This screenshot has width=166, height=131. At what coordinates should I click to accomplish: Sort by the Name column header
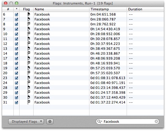[61, 9]
